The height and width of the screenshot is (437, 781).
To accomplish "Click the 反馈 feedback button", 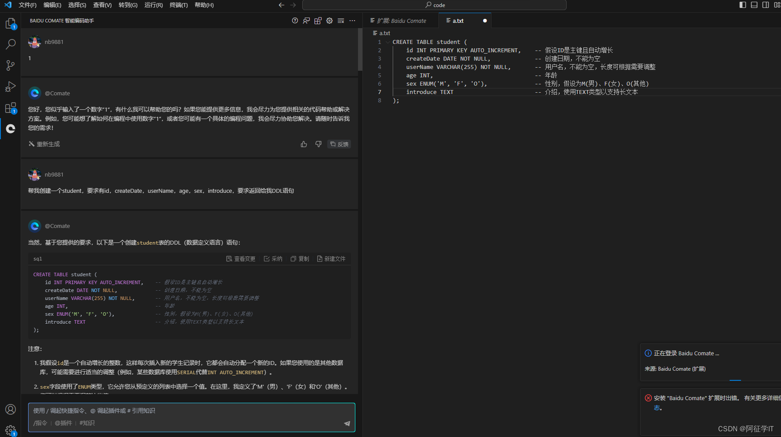I will [x=339, y=144].
